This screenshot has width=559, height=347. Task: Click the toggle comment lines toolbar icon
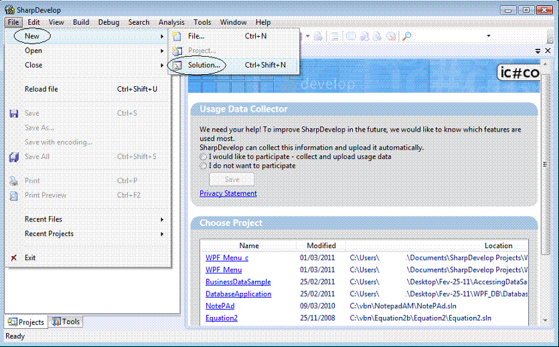334,36
